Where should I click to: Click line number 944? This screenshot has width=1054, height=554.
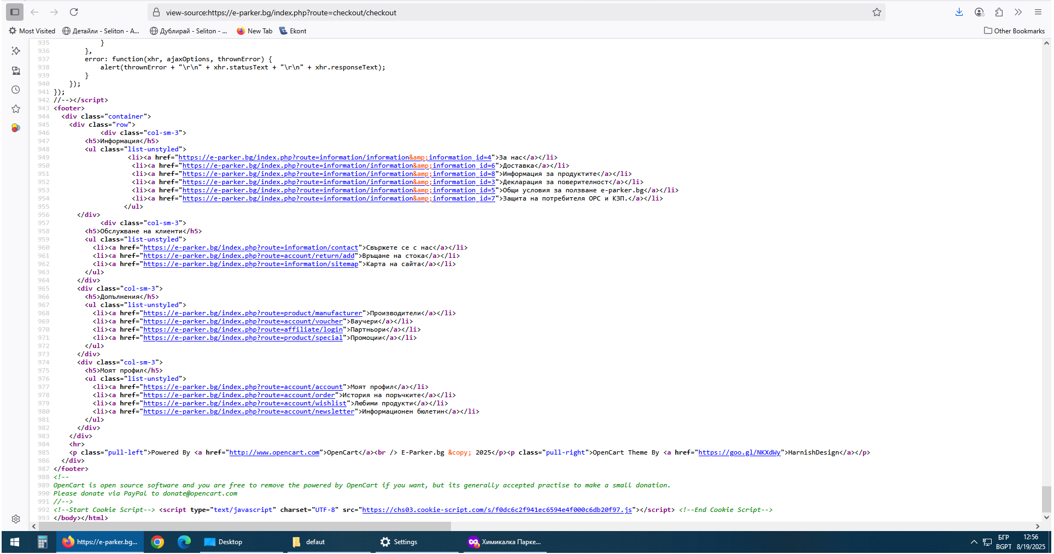[44, 116]
